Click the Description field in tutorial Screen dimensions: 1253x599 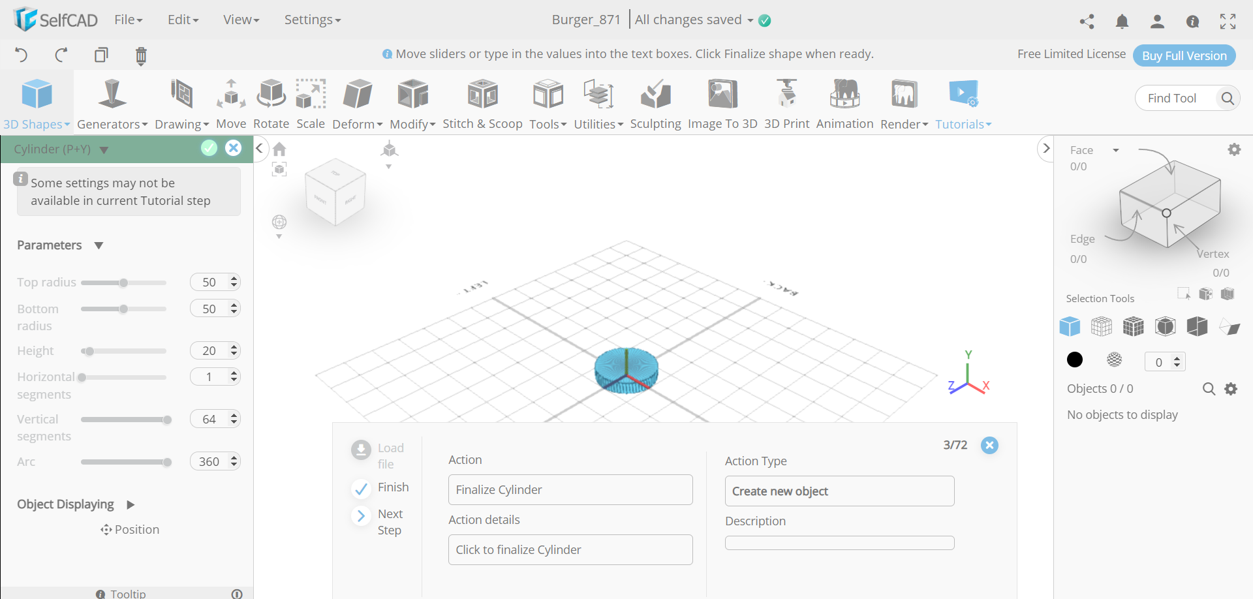839,543
